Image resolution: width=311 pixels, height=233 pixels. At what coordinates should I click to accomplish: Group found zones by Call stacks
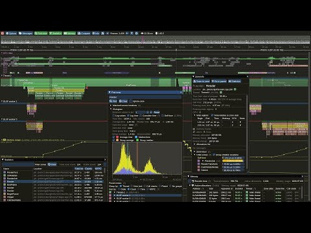[144, 186]
